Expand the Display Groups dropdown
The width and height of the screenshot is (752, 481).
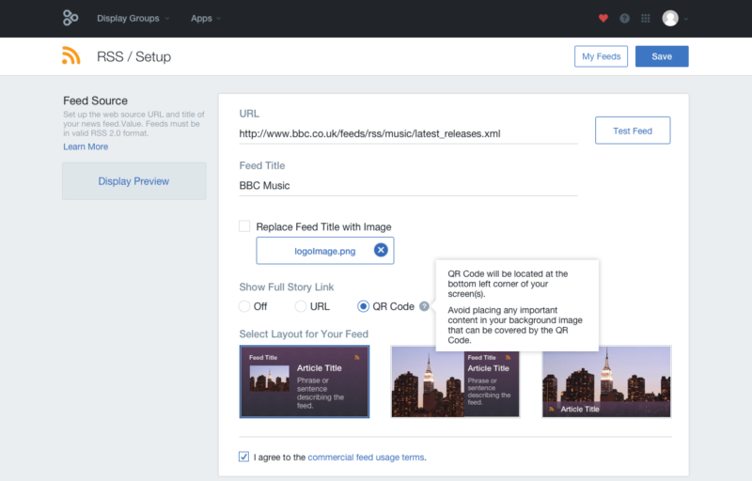pyautogui.click(x=133, y=18)
